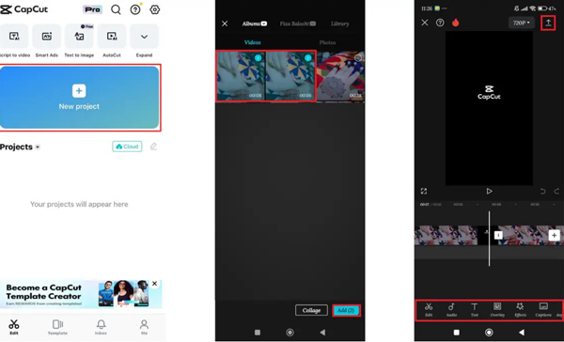Screen dimensions: 564x342
Task: Redo the last edit
Action: (x=556, y=192)
